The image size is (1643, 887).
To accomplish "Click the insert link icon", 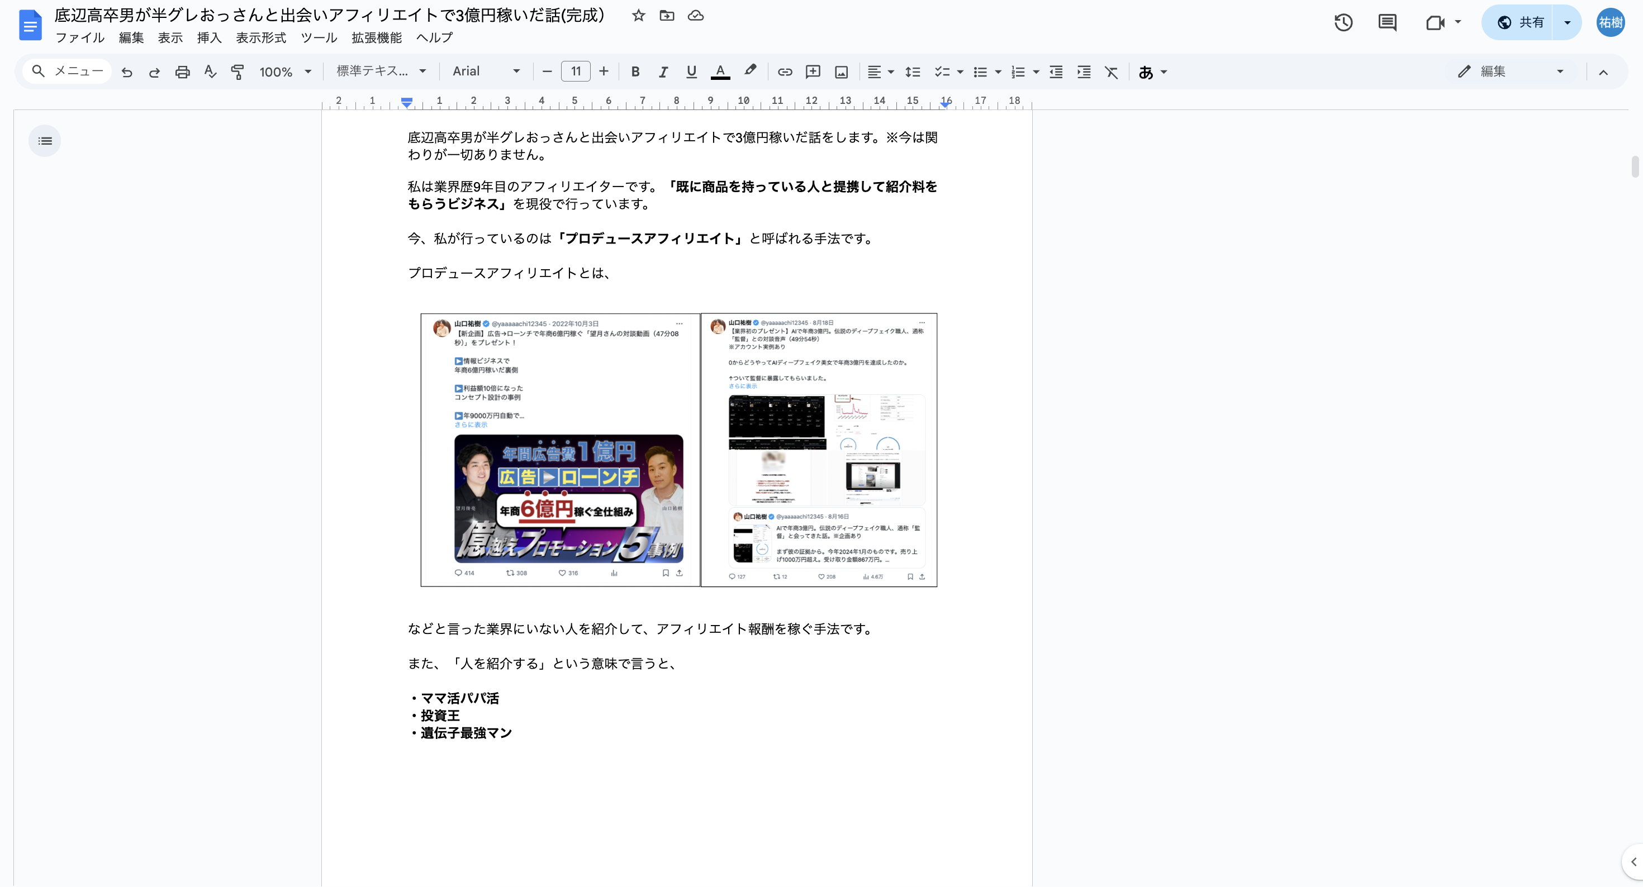I will (x=785, y=72).
